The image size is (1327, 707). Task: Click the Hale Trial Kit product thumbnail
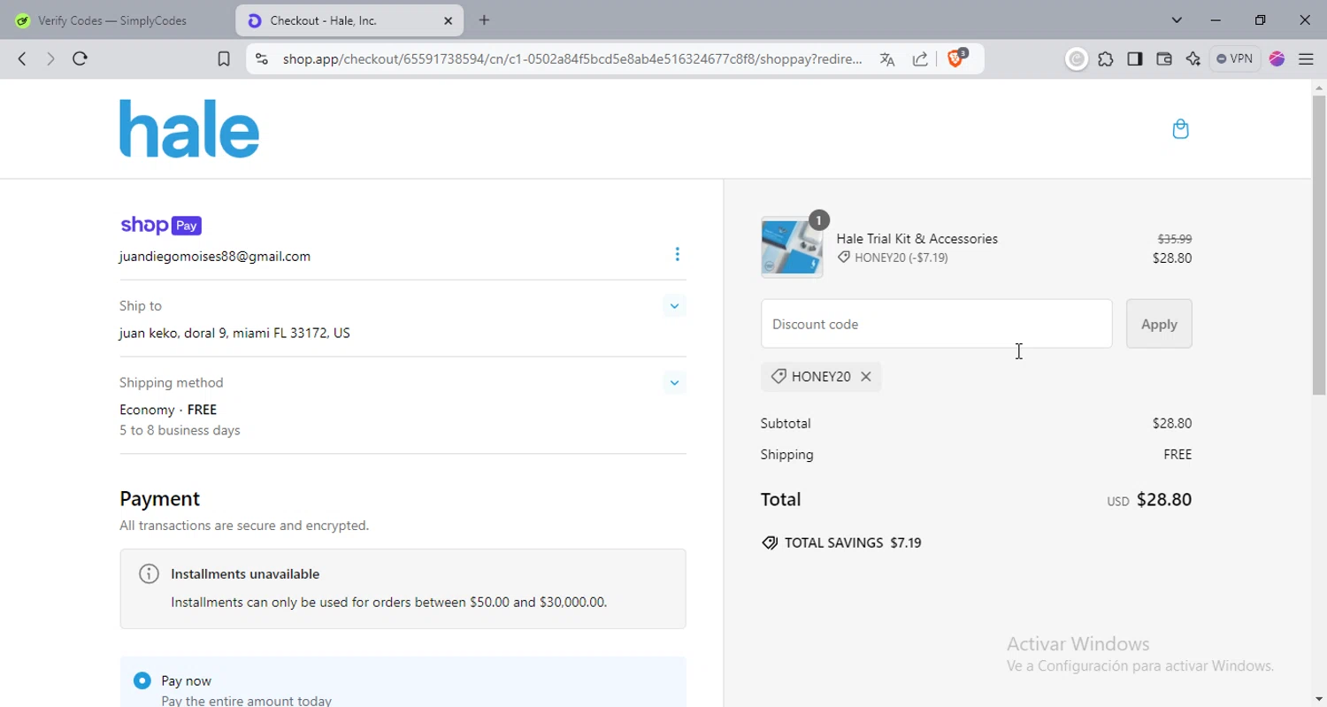pyautogui.click(x=792, y=248)
